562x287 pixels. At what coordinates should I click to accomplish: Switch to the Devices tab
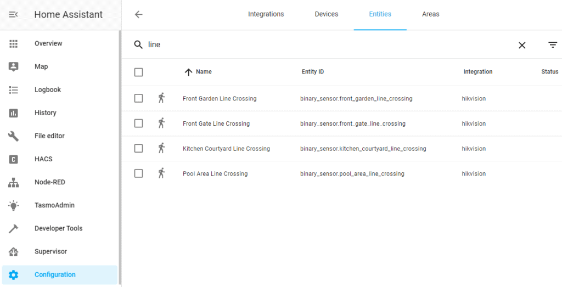327,14
